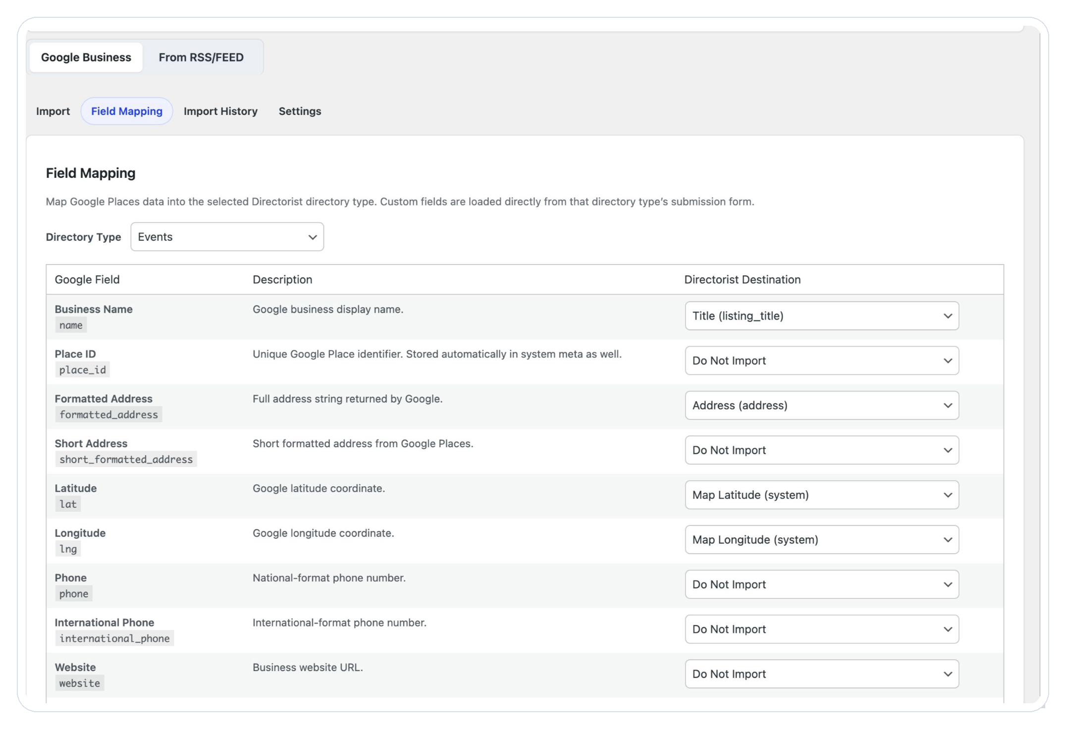This screenshot has height=729, width=1066.
Task: Open Short Address destination dropdown
Action: [x=822, y=450]
